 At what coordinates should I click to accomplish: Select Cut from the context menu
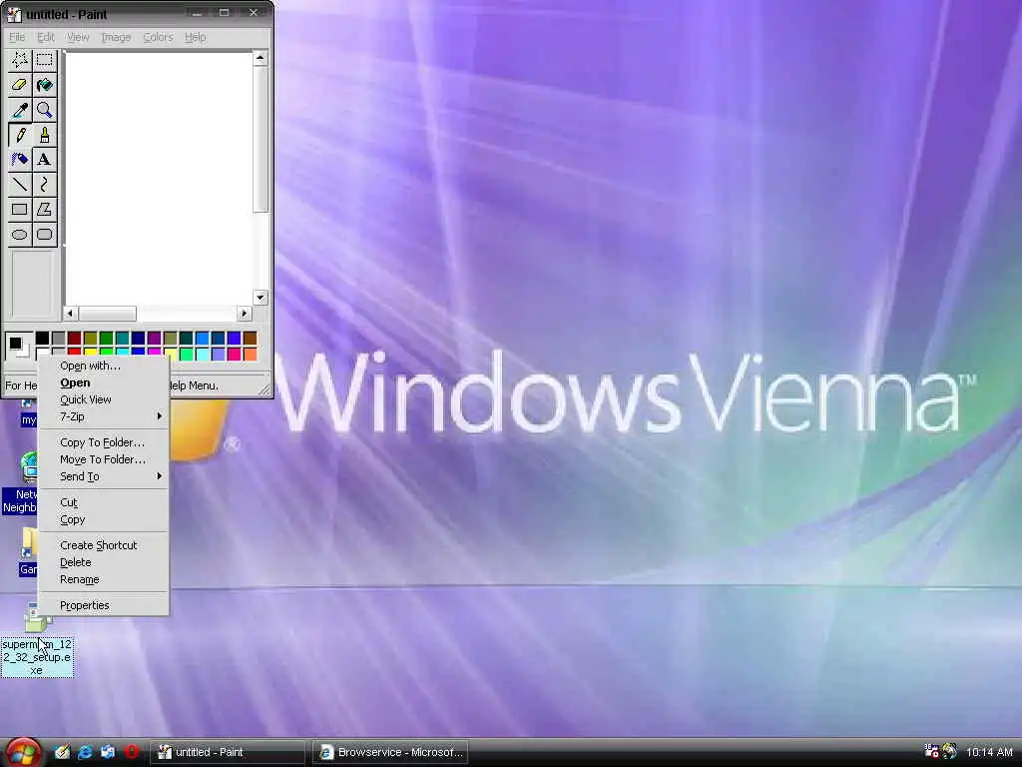pyautogui.click(x=104, y=503)
